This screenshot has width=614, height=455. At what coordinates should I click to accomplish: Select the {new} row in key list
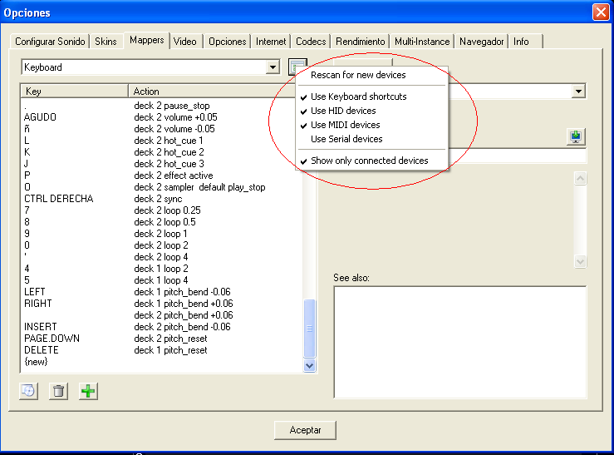click(37, 362)
